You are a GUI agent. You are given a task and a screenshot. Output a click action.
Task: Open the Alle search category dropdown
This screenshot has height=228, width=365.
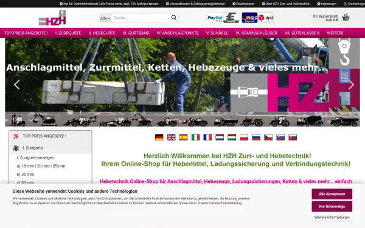click(105, 18)
